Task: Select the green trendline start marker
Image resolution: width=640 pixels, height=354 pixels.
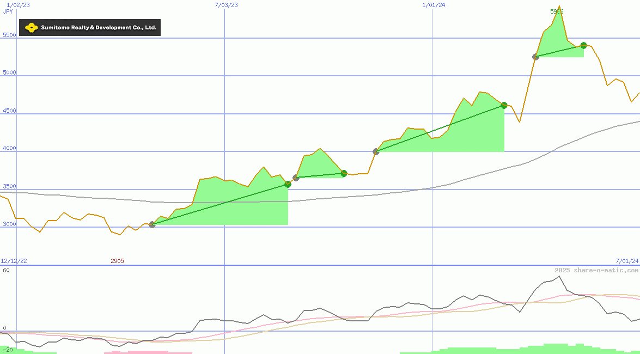Action: click(x=152, y=225)
